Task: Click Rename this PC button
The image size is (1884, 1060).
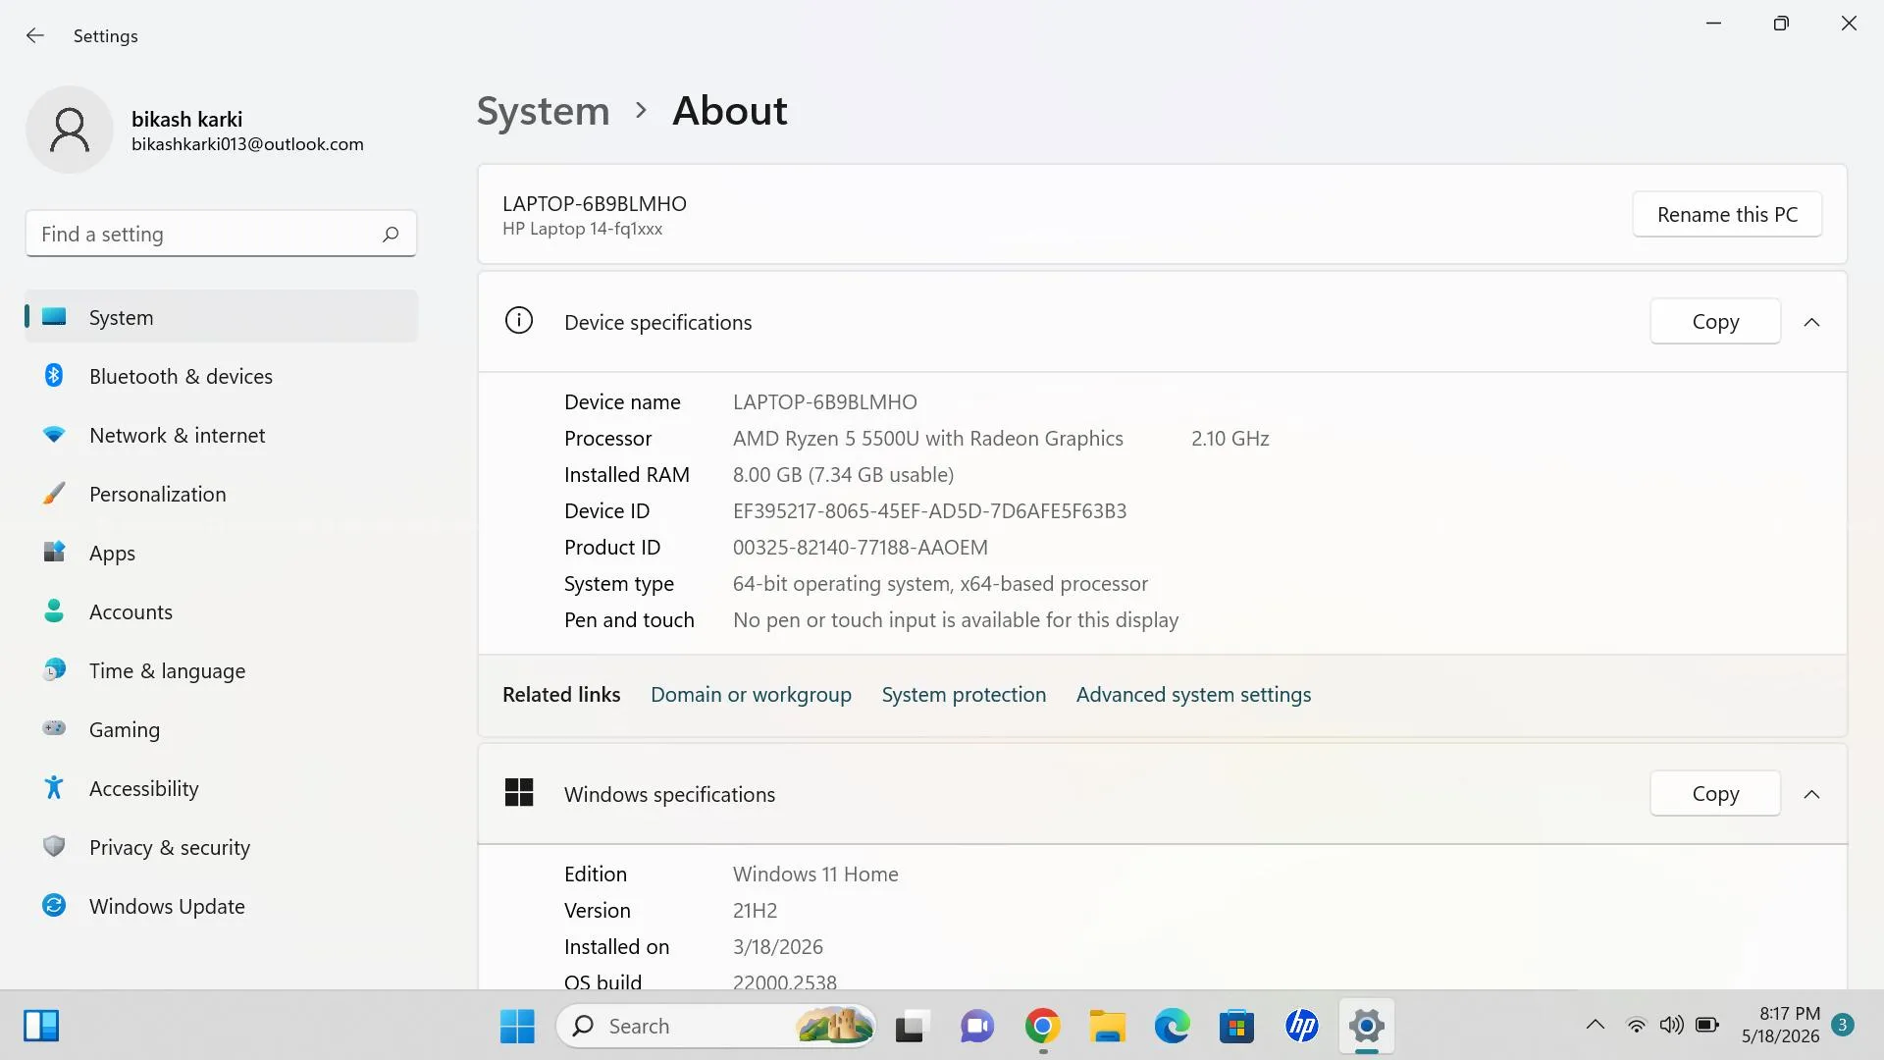Action: (1727, 214)
